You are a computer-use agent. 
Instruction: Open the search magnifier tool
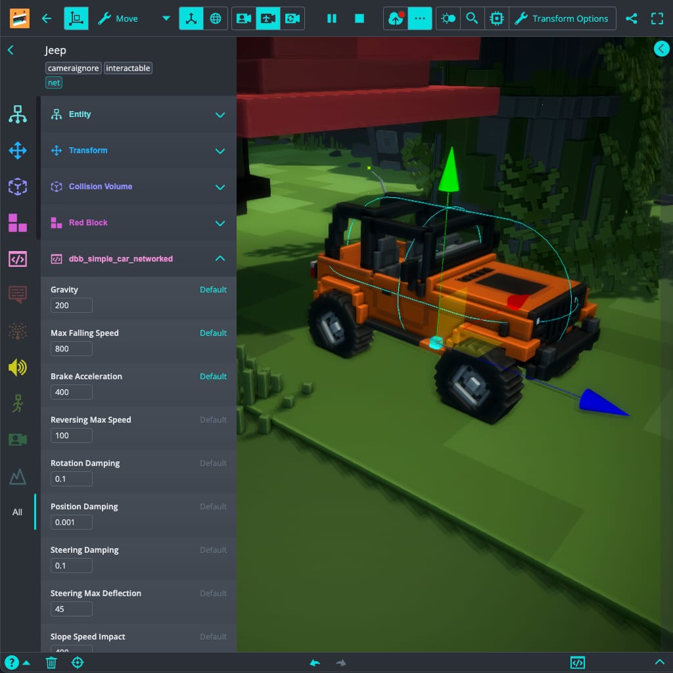[x=472, y=18]
